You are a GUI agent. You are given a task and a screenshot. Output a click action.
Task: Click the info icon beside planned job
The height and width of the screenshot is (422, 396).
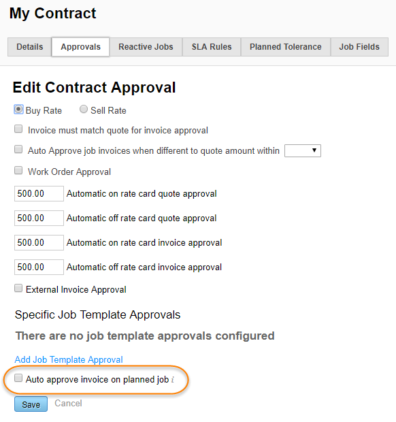tap(172, 380)
